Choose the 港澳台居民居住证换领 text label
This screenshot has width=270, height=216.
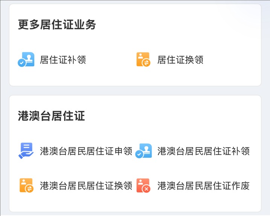tap(86, 186)
